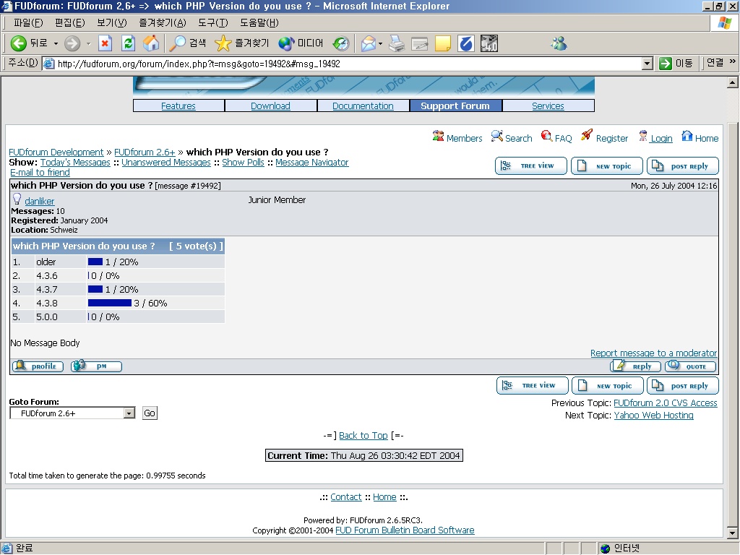
Task: Expand the address bar URL dropdown
Action: (x=647, y=64)
